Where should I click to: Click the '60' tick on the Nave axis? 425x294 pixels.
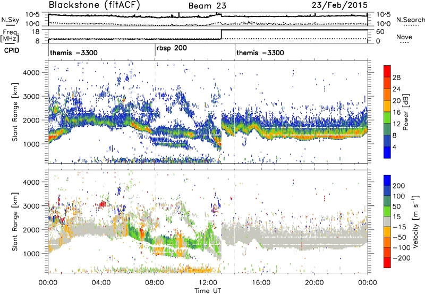pyautogui.click(x=380, y=32)
